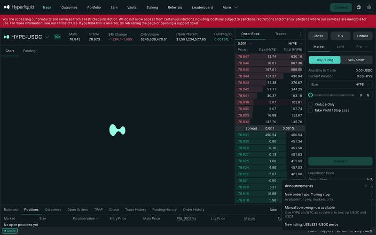Image resolution: width=376 pixels, height=235 pixels.
Task: Open the Referrals page
Action: [x=175, y=8]
